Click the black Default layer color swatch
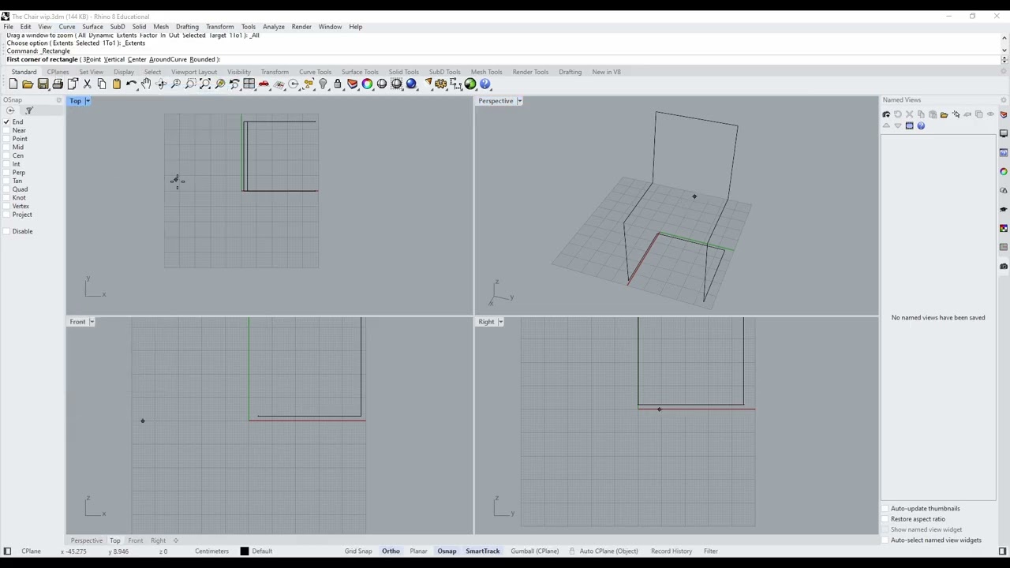This screenshot has height=568, width=1010. 244,551
